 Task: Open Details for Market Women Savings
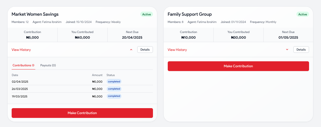coord(145,49)
